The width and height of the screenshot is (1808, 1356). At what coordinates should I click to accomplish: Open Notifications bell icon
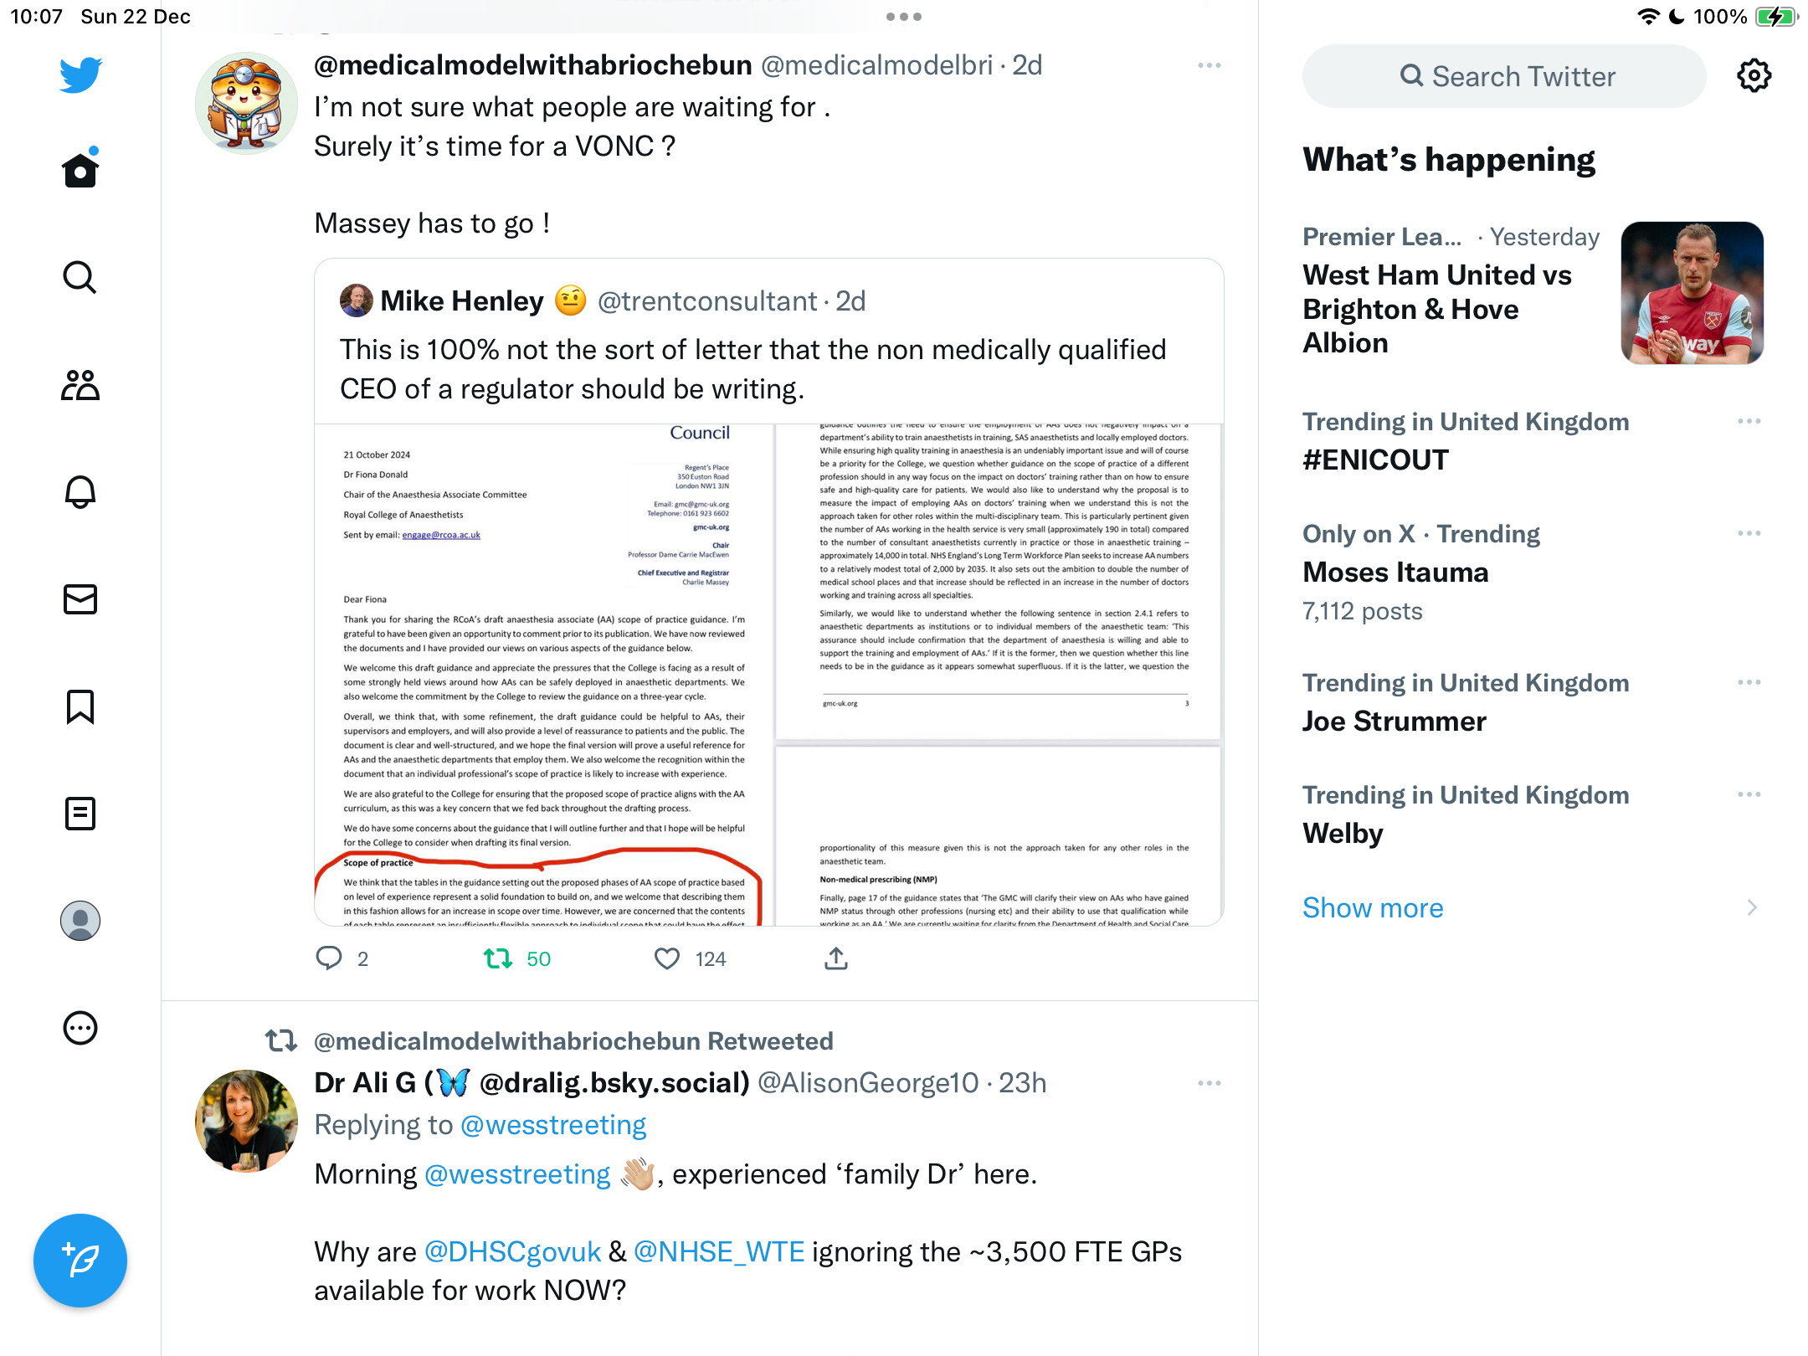tap(80, 491)
